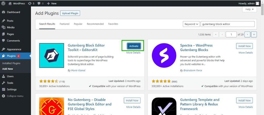Open the Tools wrench menu item
Image resolution: width=264 pixels, height=115 pixels.
click(x=4, y=83)
